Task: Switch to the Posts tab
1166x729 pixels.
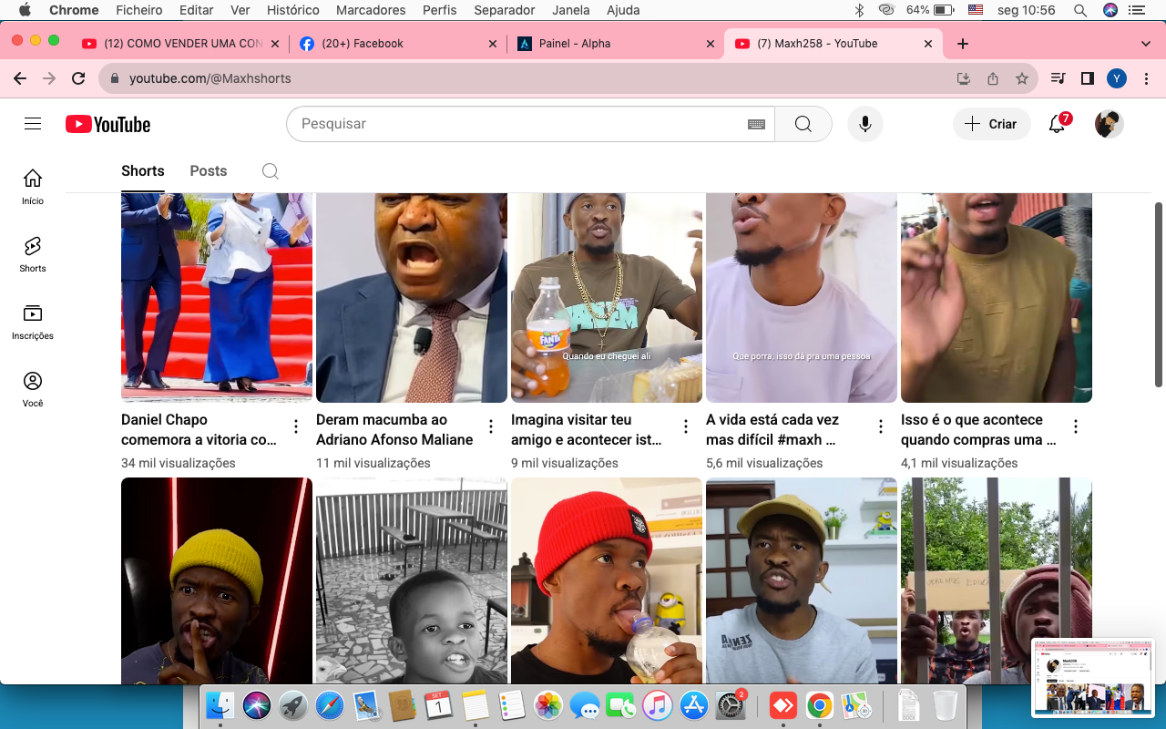Action: [208, 171]
